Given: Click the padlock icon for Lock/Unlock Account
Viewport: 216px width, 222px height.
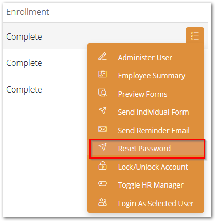Looking at the screenshot, I should (x=103, y=165).
